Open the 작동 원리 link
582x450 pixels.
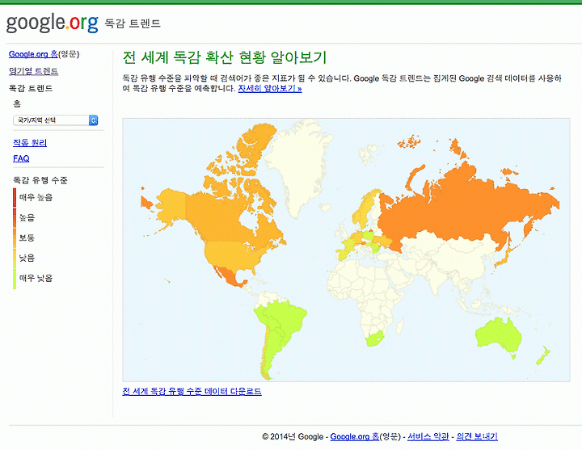click(x=30, y=142)
